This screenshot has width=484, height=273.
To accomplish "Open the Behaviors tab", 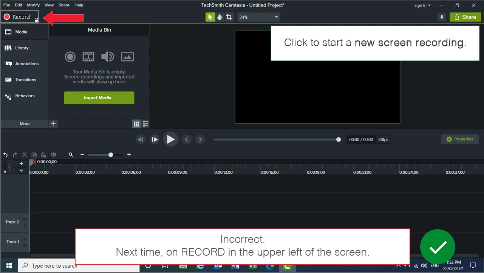I will pyautogui.click(x=24, y=96).
